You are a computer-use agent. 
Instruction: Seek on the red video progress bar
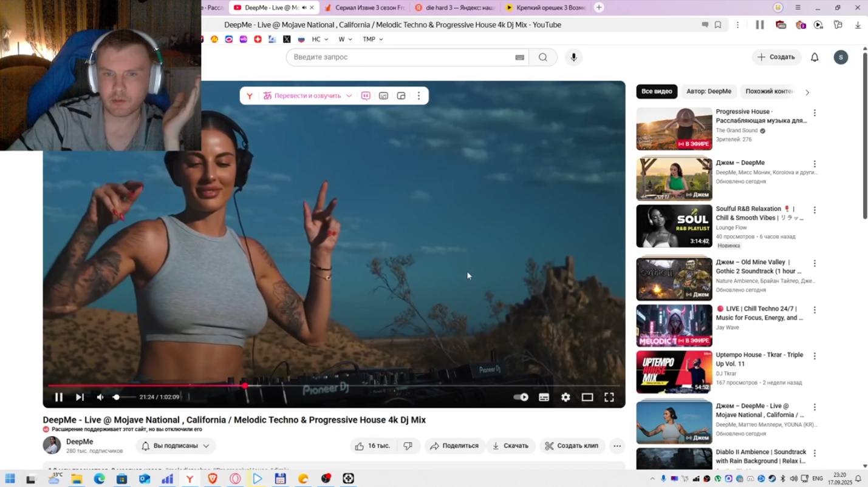click(x=334, y=385)
